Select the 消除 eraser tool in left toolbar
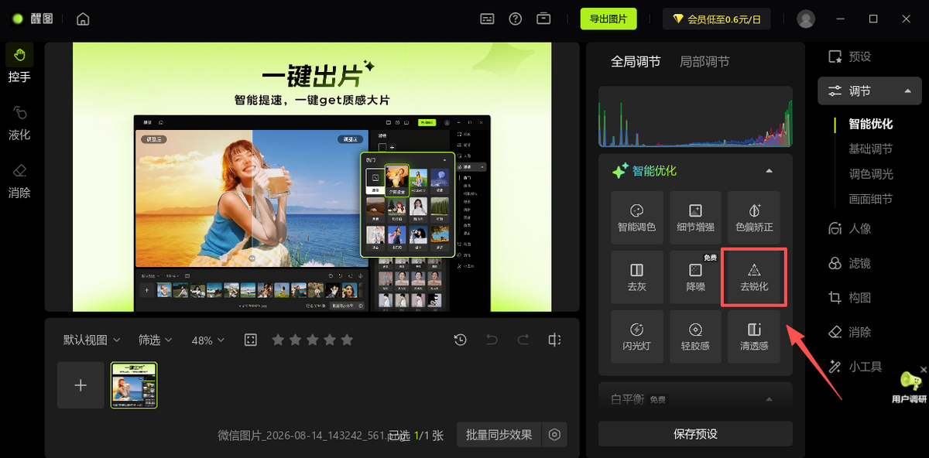This screenshot has height=458, width=929. coord(19,180)
